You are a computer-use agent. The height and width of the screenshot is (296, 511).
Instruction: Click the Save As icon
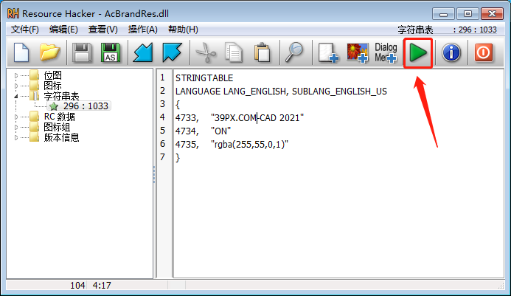click(110, 52)
